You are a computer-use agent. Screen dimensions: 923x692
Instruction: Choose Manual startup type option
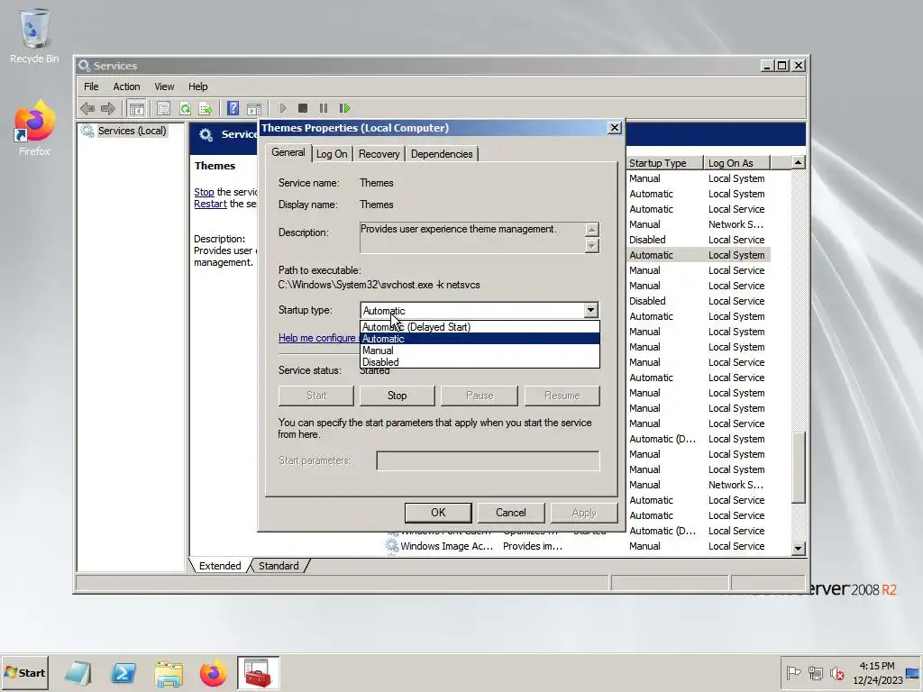(x=480, y=351)
